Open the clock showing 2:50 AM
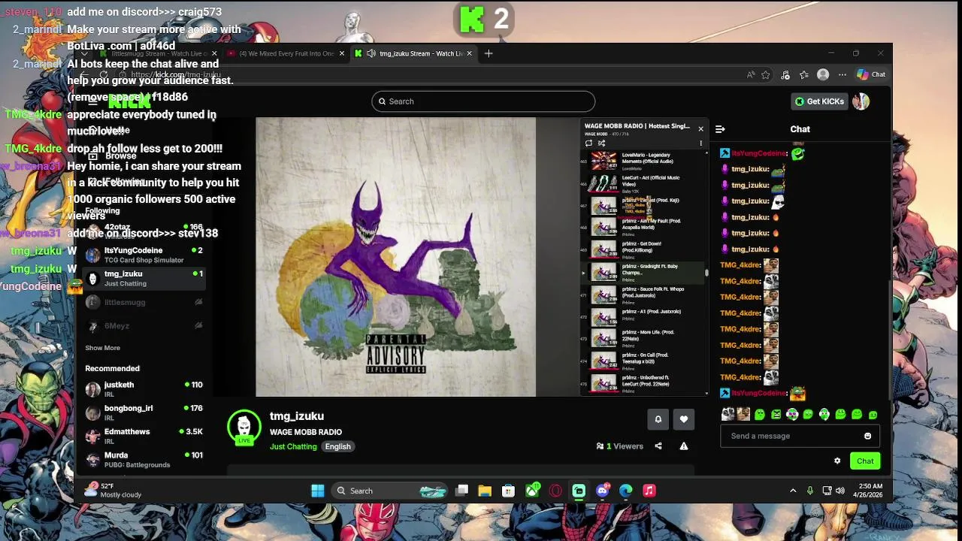962x541 pixels. 868,491
